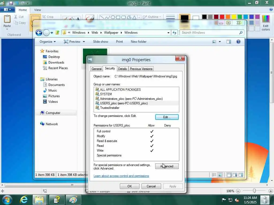274x205 pixels.
Task: Click Cancel in img0 Properties
Action: click(x=151, y=186)
